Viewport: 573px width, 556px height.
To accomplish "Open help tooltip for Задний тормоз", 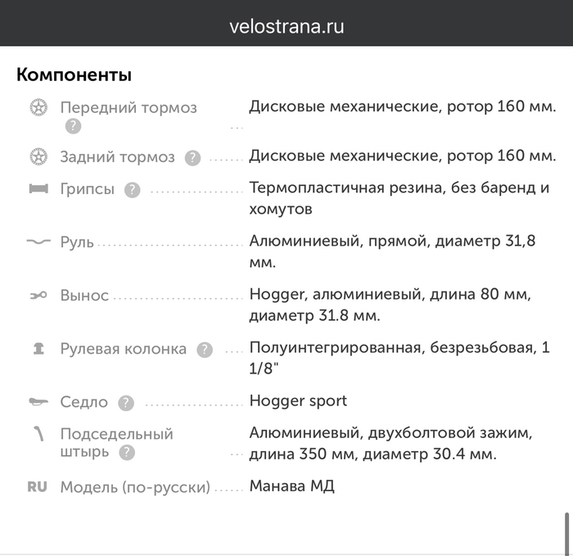I will coord(192,157).
